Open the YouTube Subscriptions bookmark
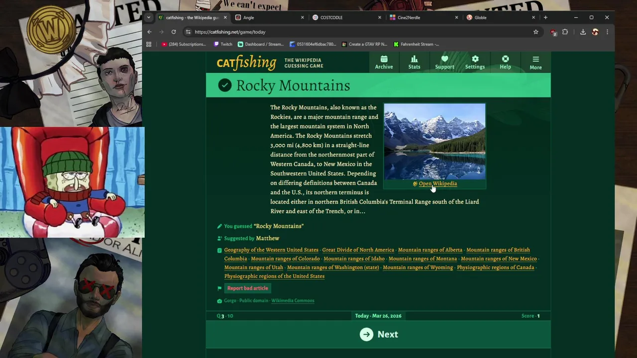Screen dimensions: 637x358 pyautogui.click(x=184, y=44)
